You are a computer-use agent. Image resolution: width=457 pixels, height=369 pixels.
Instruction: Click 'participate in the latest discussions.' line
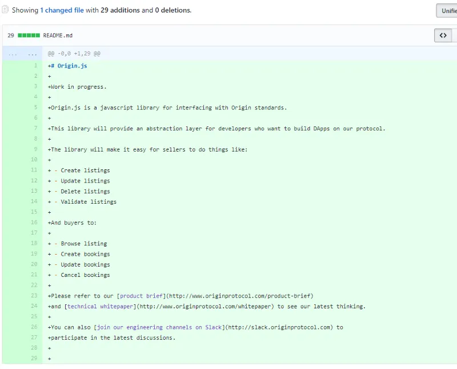[x=111, y=338]
